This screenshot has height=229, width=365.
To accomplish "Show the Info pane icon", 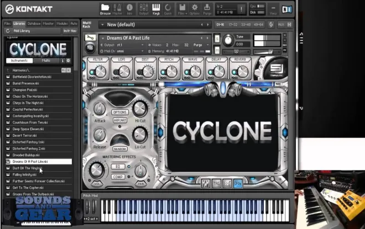I will coord(129,9).
